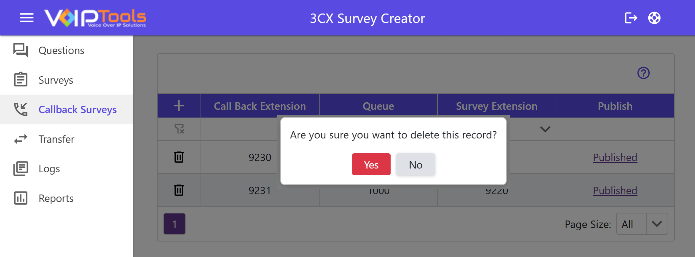Screen dimensions: 695x257
Task: Click the help question mark icon
Action: coord(643,73)
